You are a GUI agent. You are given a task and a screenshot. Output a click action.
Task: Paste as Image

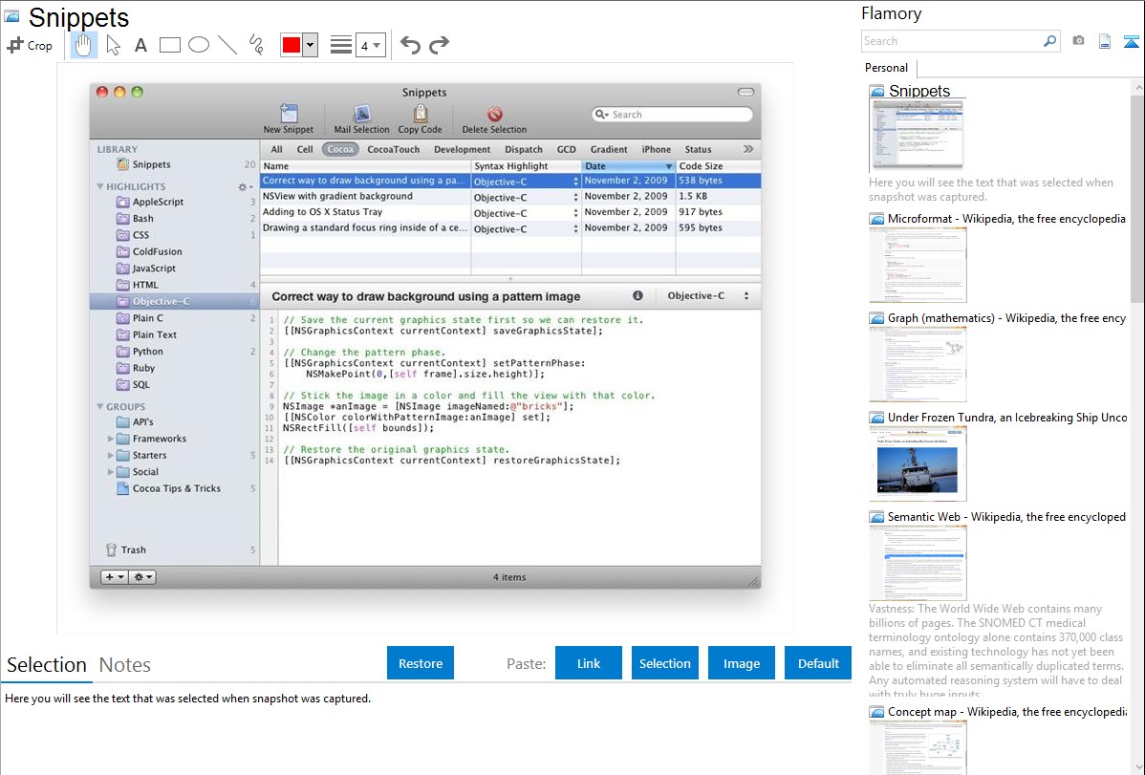(741, 663)
